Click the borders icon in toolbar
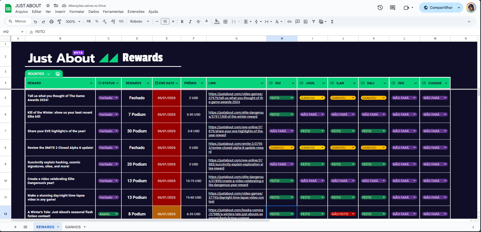This screenshot has width=481, height=232. 225,22
